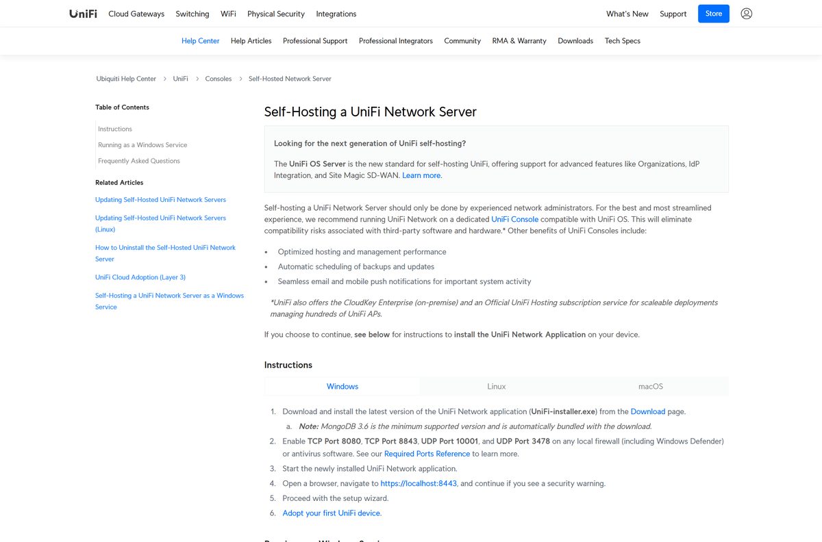Select Help Center in sub-navigation
This screenshot has width=822, height=542.
201,41
